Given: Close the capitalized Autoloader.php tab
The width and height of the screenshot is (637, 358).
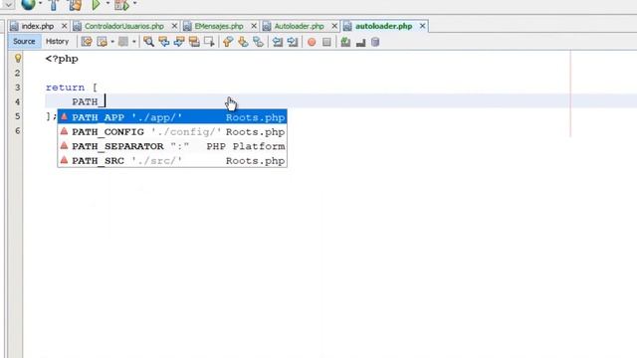Looking at the screenshot, I should [334, 26].
